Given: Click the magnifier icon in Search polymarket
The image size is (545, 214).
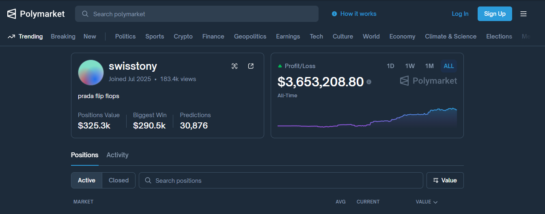Looking at the screenshot, I should click(x=85, y=14).
